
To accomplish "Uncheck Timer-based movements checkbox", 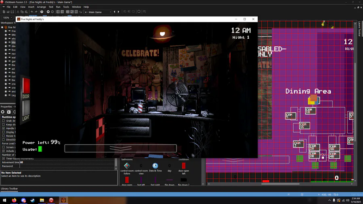I will (x=4, y=159).
